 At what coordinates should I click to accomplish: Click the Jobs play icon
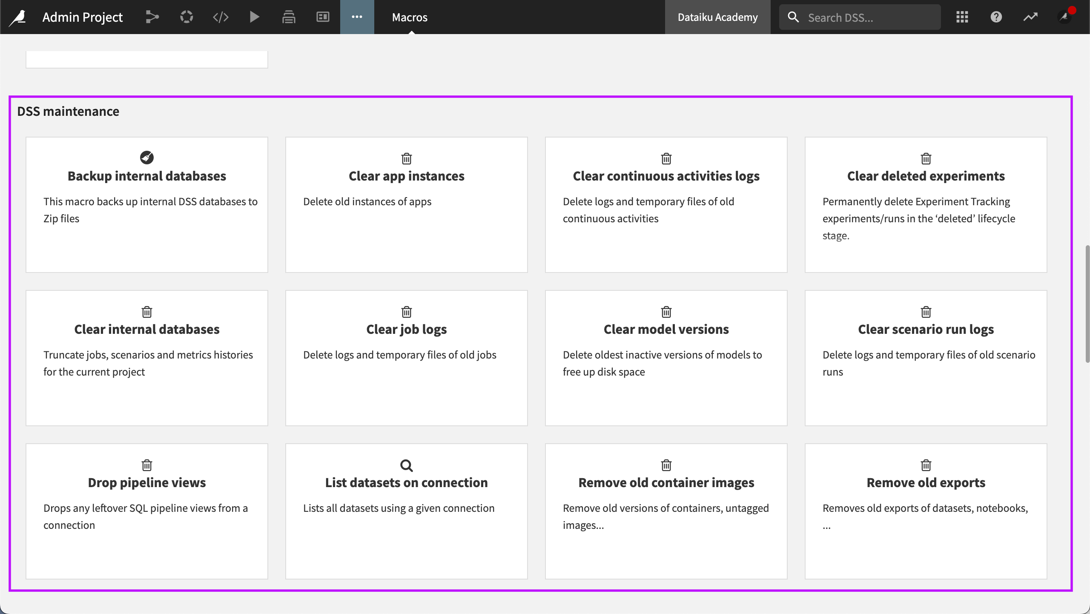click(x=255, y=17)
